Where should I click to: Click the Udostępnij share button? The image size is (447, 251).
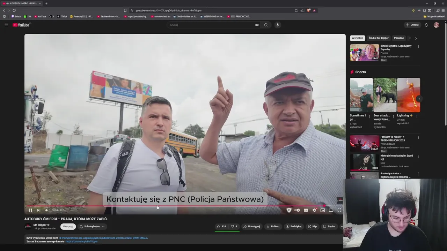(251, 227)
